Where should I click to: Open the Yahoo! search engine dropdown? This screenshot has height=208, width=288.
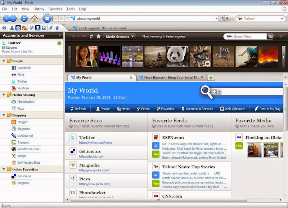click(282, 19)
